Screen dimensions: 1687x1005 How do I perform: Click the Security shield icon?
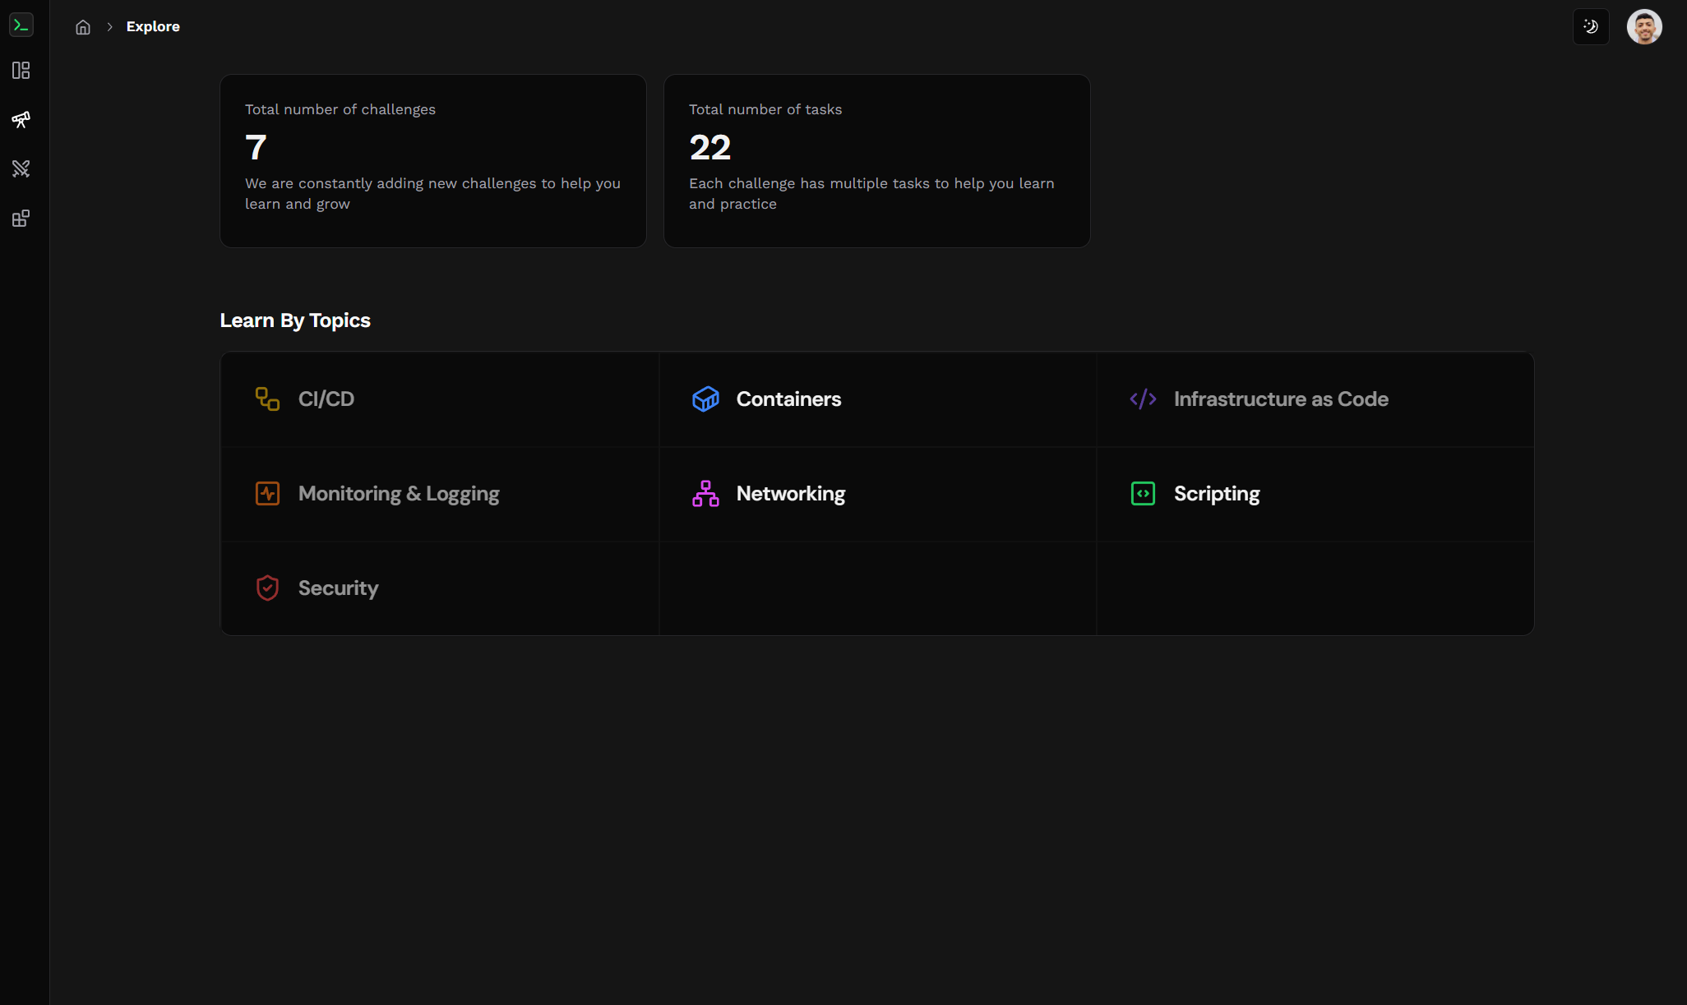click(267, 588)
